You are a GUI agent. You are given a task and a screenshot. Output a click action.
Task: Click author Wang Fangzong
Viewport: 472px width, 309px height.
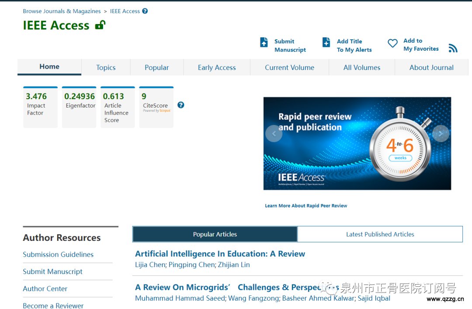[x=253, y=298]
